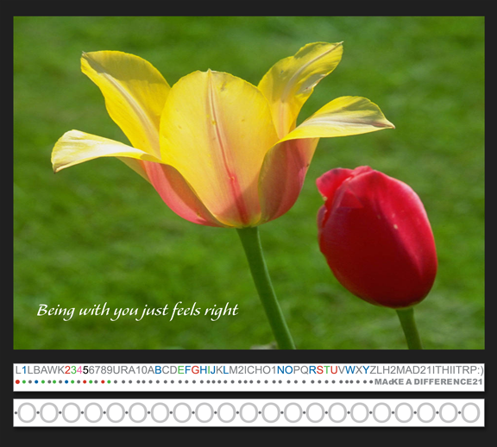
Task: Open the blue letter B link
Action: (158, 370)
